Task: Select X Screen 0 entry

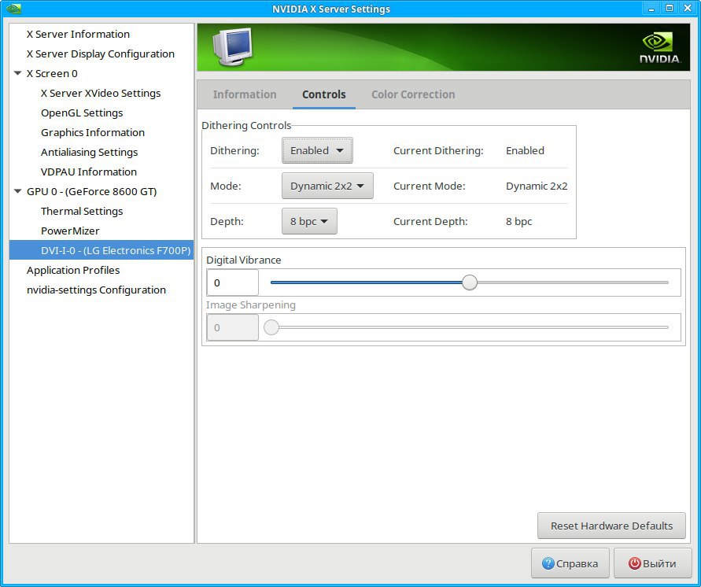Action: tap(52, 73)
